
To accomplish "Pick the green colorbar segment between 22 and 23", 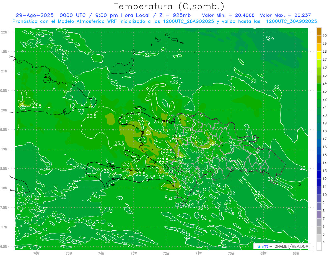I will pyautogui.click(x=319, y=95).
